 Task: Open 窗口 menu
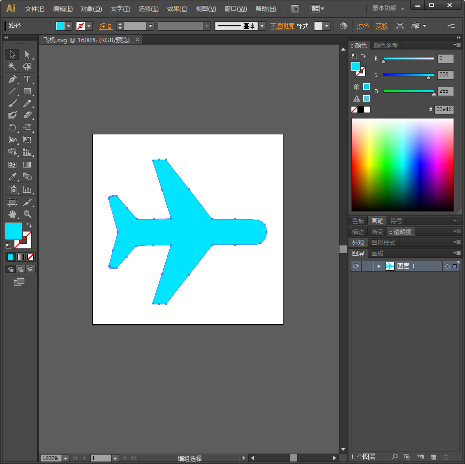coord(236,9)
